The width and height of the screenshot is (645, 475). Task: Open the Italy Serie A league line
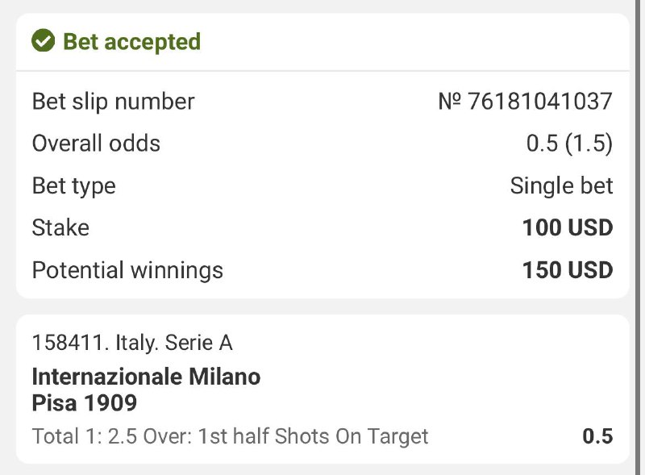(174, 343)
